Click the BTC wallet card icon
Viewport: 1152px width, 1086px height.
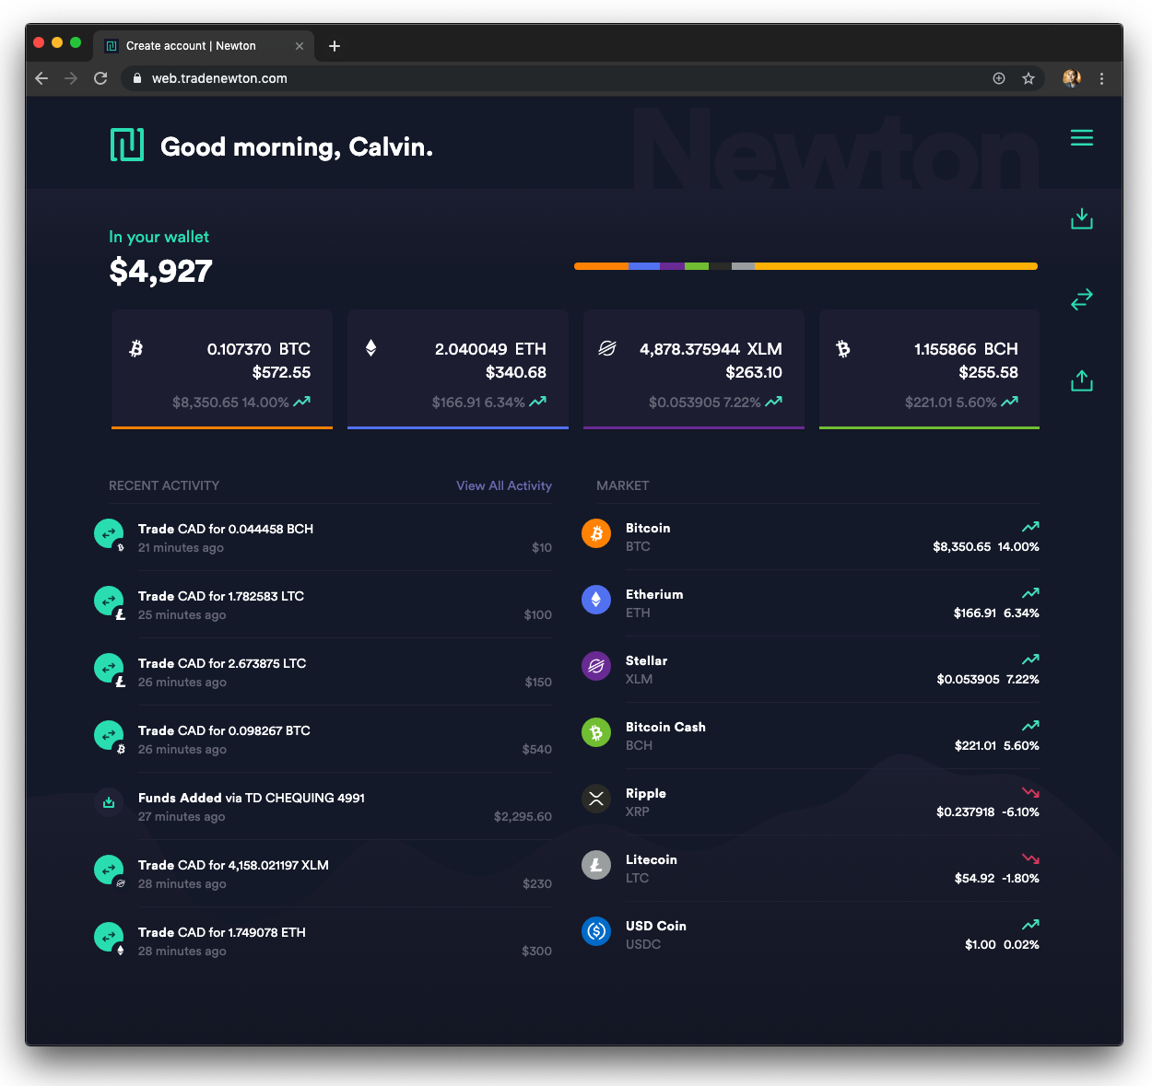[136, 349]
